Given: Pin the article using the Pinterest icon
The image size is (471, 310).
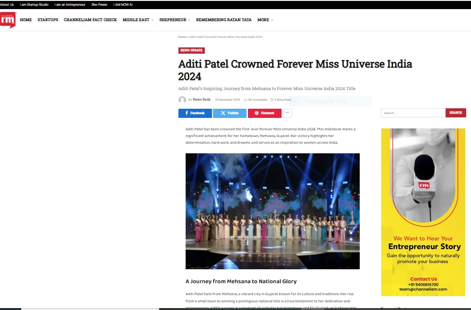Looking at the screenshot, I should (x=264, y=113).
